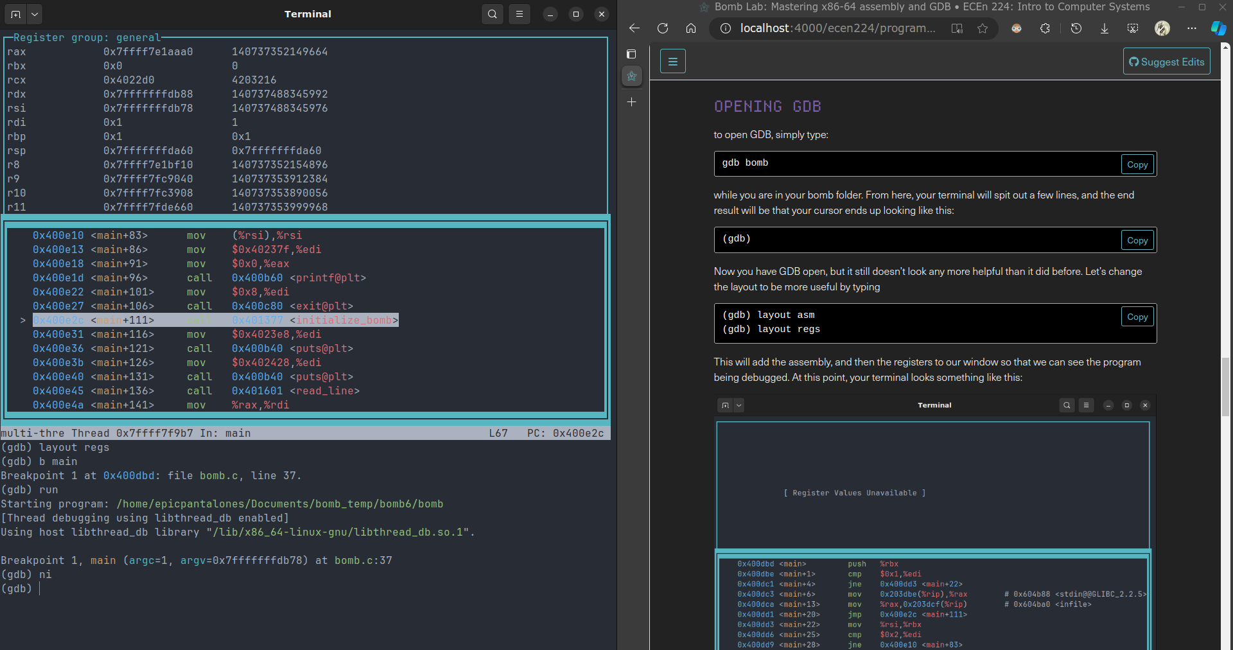This screenshot has height=650, width=1233.
Task: Open the browser extensions menu
Action: pos(1045,28)
